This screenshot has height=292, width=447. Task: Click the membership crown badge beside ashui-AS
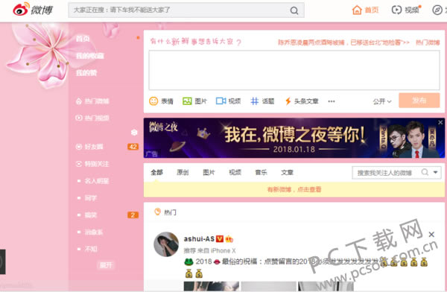pyautogui.click(x=229, y=239)
